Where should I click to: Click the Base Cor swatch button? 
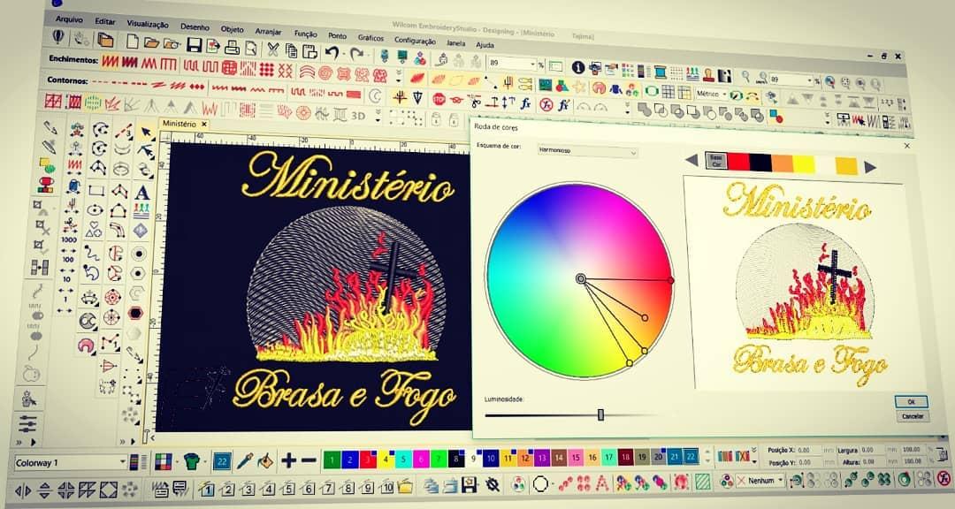click(717, 161)
